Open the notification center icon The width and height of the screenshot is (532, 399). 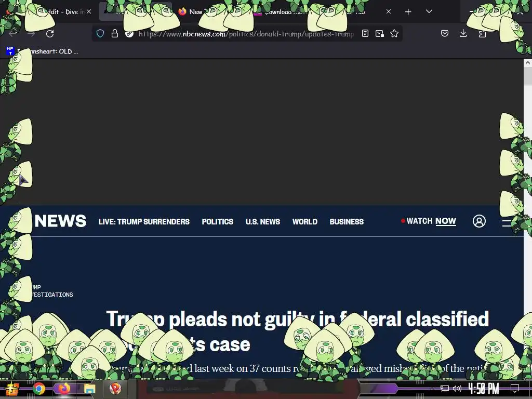pyautogui.click(x=515, y=389)
